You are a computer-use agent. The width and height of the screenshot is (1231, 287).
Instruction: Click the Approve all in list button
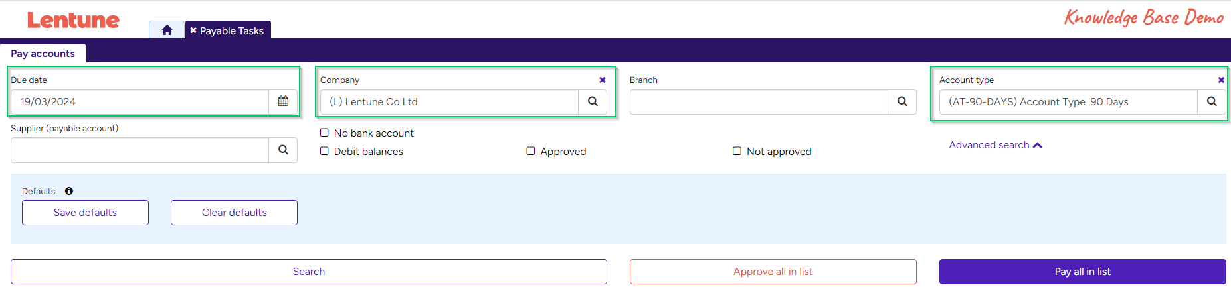773,272
